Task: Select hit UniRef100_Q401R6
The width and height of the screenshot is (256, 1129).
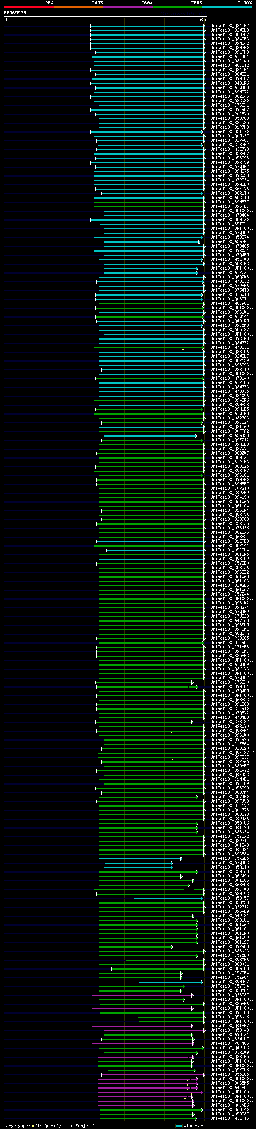Action: (x=229, y=83)
